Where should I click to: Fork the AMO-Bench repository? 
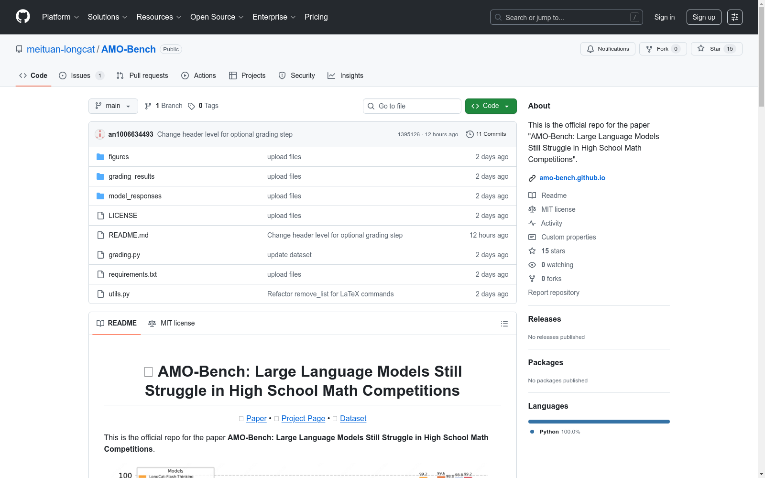tap(663, 49)
